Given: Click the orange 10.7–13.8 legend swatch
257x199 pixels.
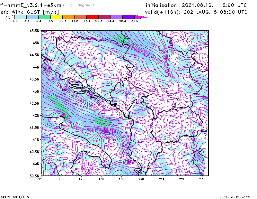Looking at the screenshot, I should coord(68,17).
